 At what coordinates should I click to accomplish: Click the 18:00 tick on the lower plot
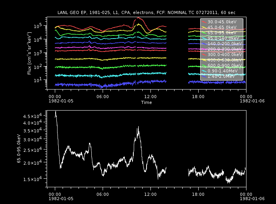pos(198,193)
